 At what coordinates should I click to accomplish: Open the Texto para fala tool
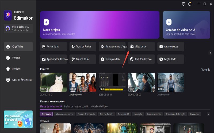click(x=112, y=59)
